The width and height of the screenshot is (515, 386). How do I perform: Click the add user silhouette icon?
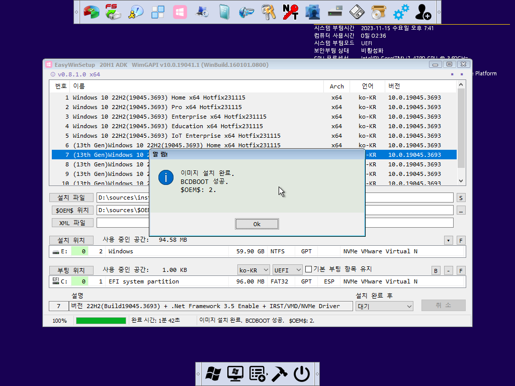(423, 12)
